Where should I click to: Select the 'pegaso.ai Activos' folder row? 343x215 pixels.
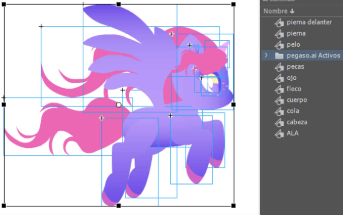pyautogui.click(x=302, y=56)
